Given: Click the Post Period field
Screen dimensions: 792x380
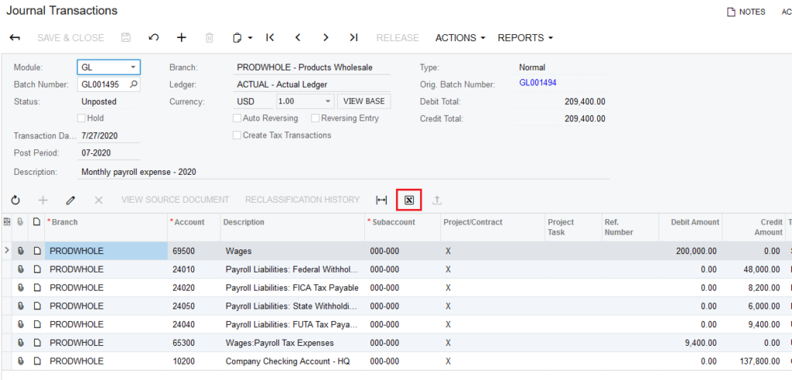Looking at the screenshot, I should point(108,153).
